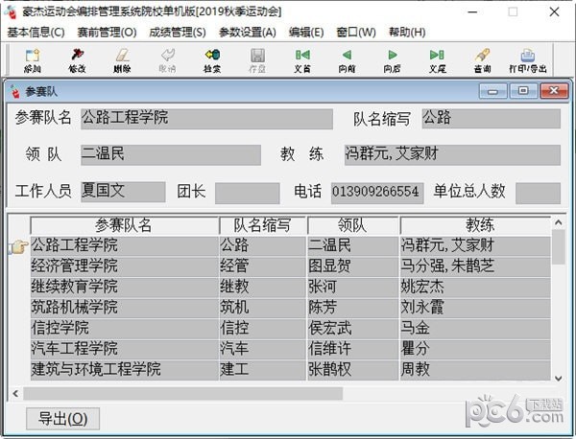
Task: Click the row pointer hand indicator
Action: click(x=18, y=246)
